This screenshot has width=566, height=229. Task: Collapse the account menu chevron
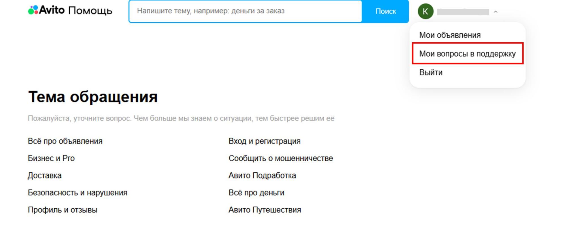point(495,12)
